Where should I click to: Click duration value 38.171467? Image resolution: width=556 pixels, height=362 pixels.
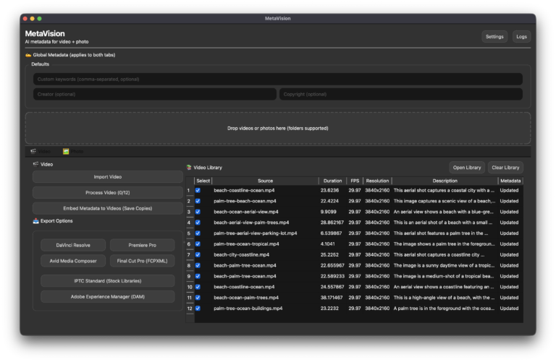332,298
